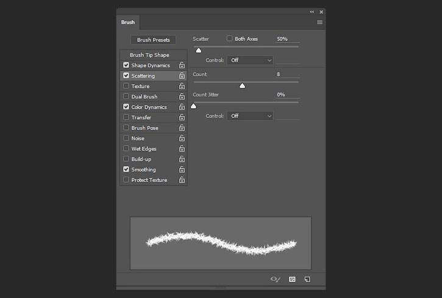Lock Noise settings

point(182,139)
